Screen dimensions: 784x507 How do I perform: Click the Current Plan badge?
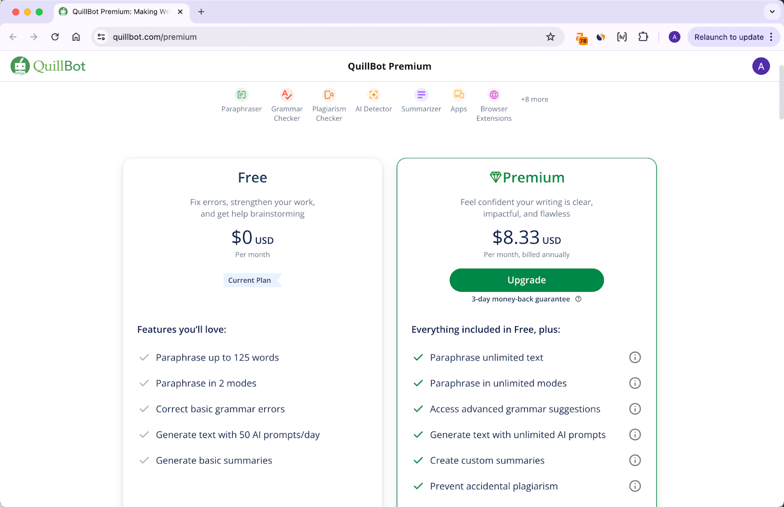pyautogui.click(x=252, y=280)
